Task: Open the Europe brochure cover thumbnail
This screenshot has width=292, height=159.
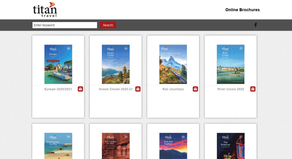Action: 58,64
